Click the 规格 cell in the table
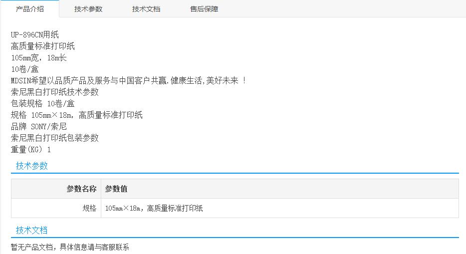 coord(89,209)
